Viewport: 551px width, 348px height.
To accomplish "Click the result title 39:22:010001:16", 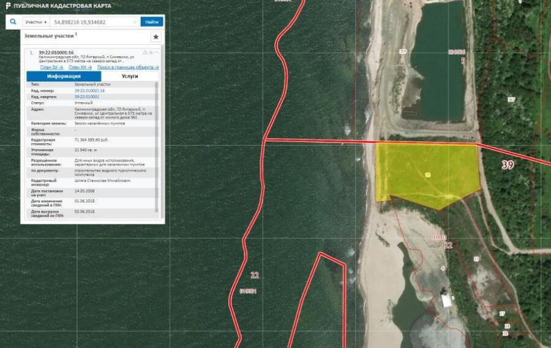I will (x=56, y=53).
